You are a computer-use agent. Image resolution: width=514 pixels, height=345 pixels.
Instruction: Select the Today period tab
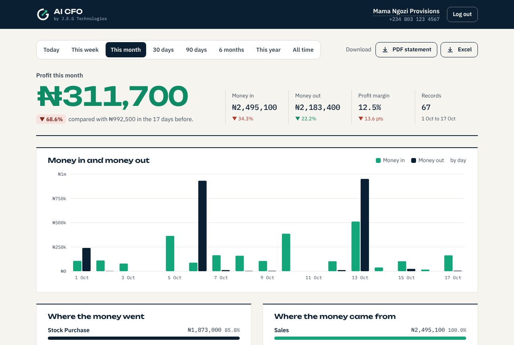point(51,50)
